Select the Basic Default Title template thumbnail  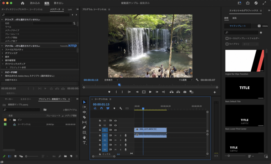pyautogui.click(x=244, y=88)
